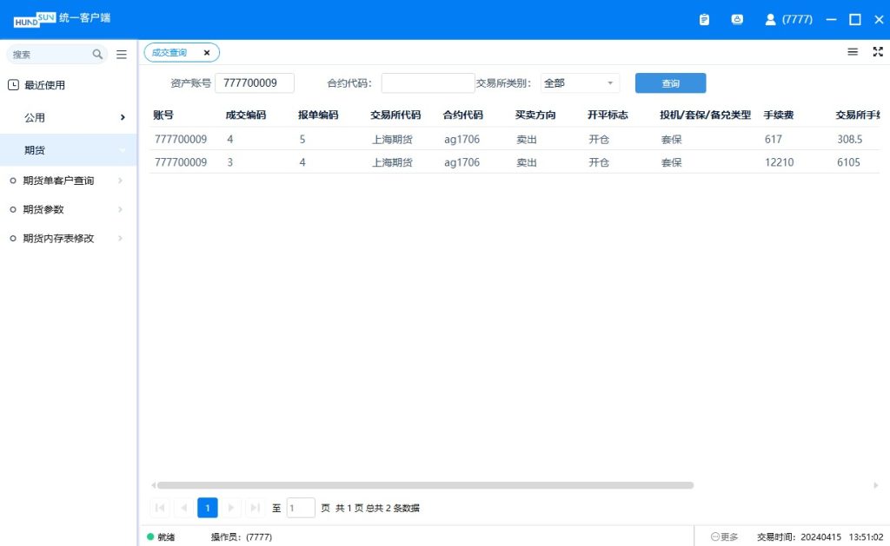Click the fullscreen expand icon

tap(877, 52)
